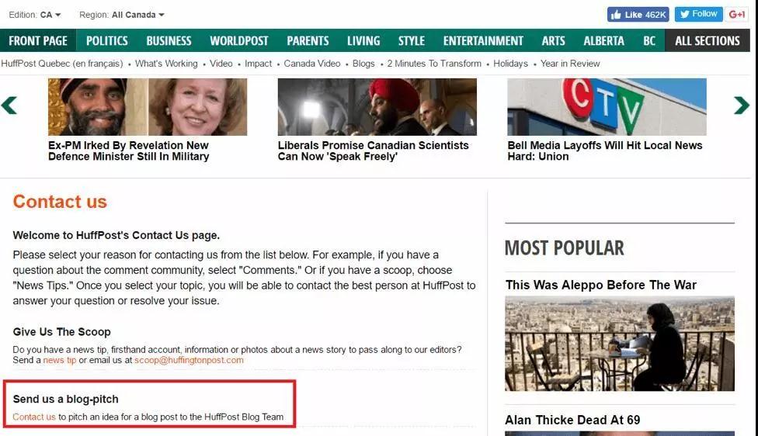Read the Alan Thicke Dead At 69 headline

pyautogui.click(x=572, y=420)
